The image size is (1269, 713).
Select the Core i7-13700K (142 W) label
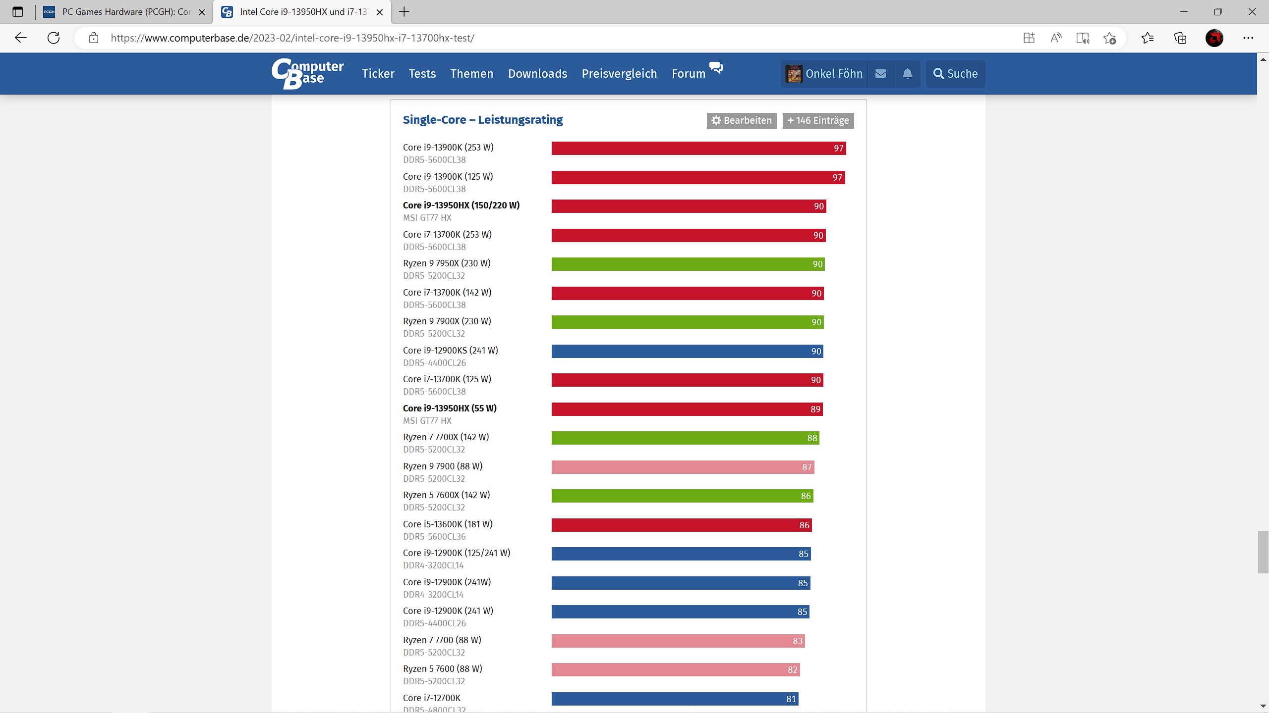pyautogui.click(x=447, y=292)
